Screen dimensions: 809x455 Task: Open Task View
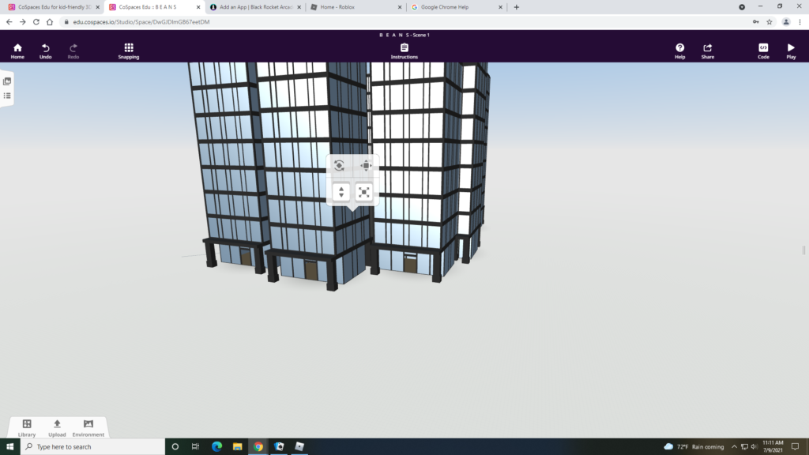196,447
